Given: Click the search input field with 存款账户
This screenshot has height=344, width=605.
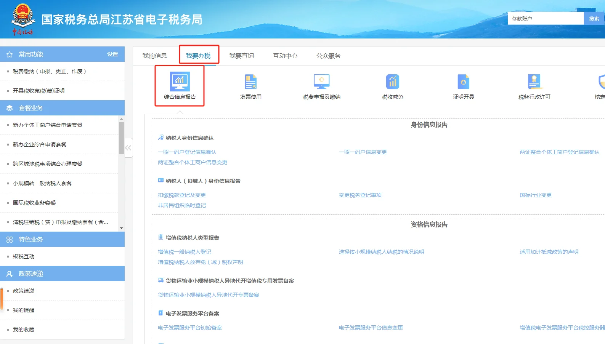Looking at the screenshot, I should (x=546, y=18).
